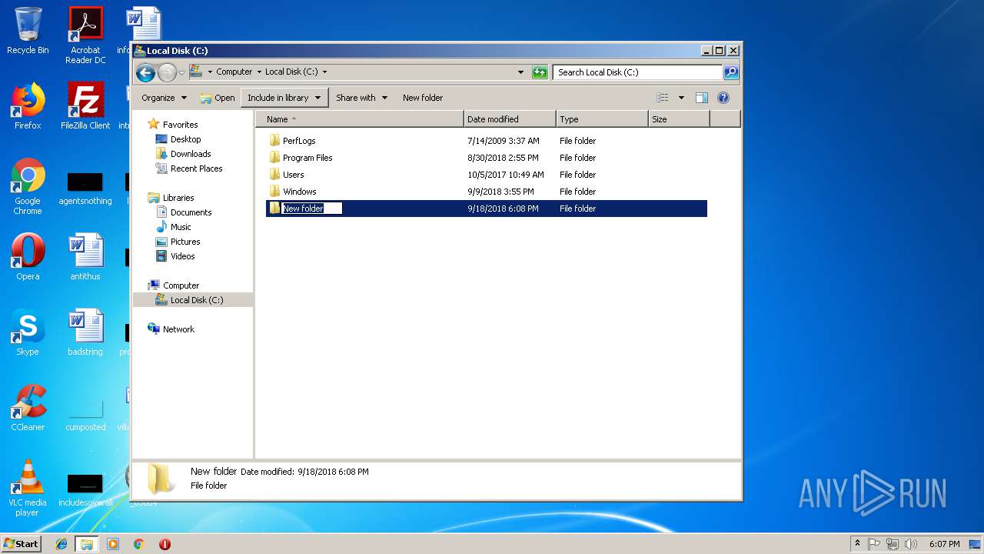Select Network in the navigation pane
The height and width of the screenshot is (554, 984).
[178, 329]
